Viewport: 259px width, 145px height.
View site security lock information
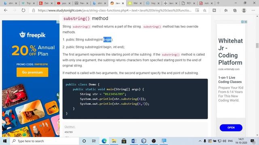click(34, 10)
